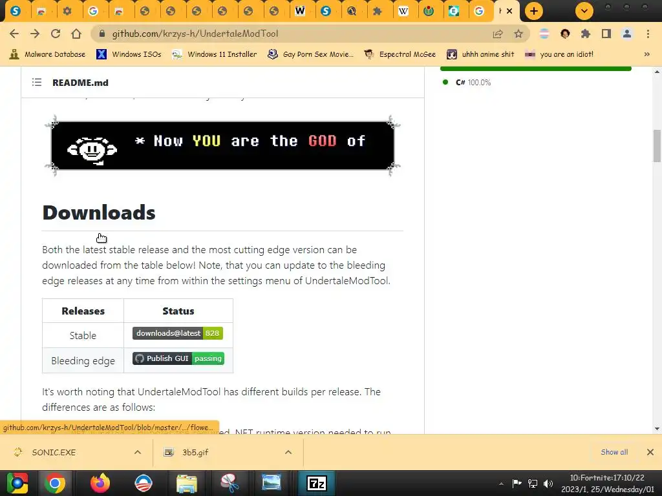Viewport: 662px width, 496px height.
Task: Click the page vertical scrollbar thumb
Action: [x=657, y=146]
